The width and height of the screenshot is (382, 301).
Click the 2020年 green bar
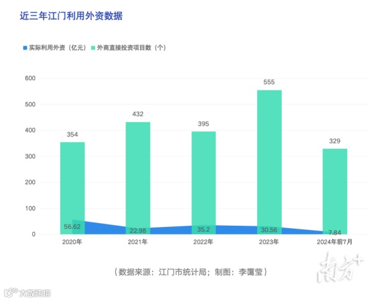[x=72, y=188]
